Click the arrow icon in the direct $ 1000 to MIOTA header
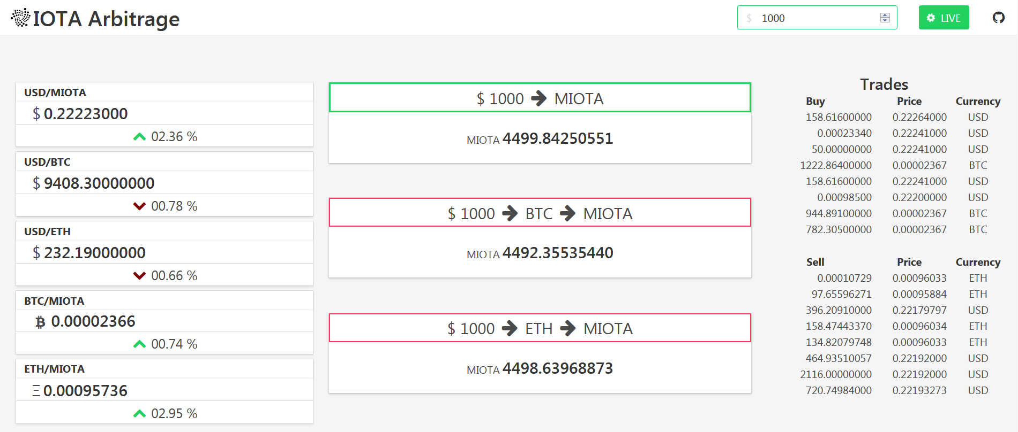1018x432 pixels. pyautogui.click(x=539, y=98)
